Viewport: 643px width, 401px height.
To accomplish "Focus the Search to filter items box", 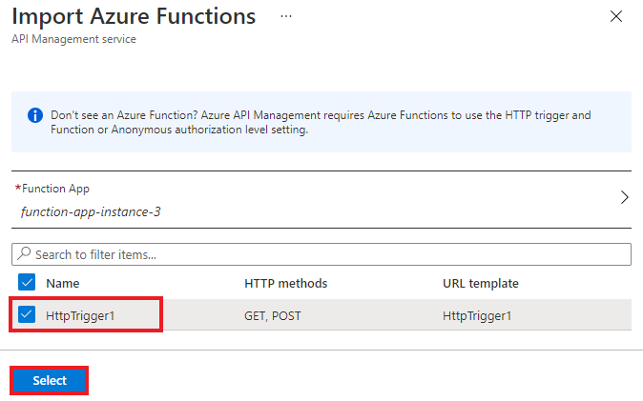I will click(x=321, y=254).
